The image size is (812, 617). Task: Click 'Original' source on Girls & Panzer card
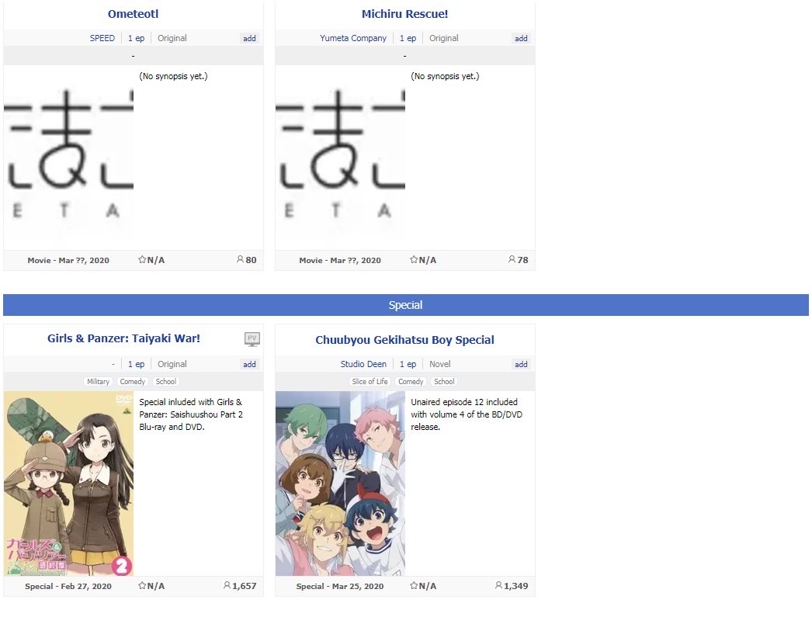(x=172, y=365)
